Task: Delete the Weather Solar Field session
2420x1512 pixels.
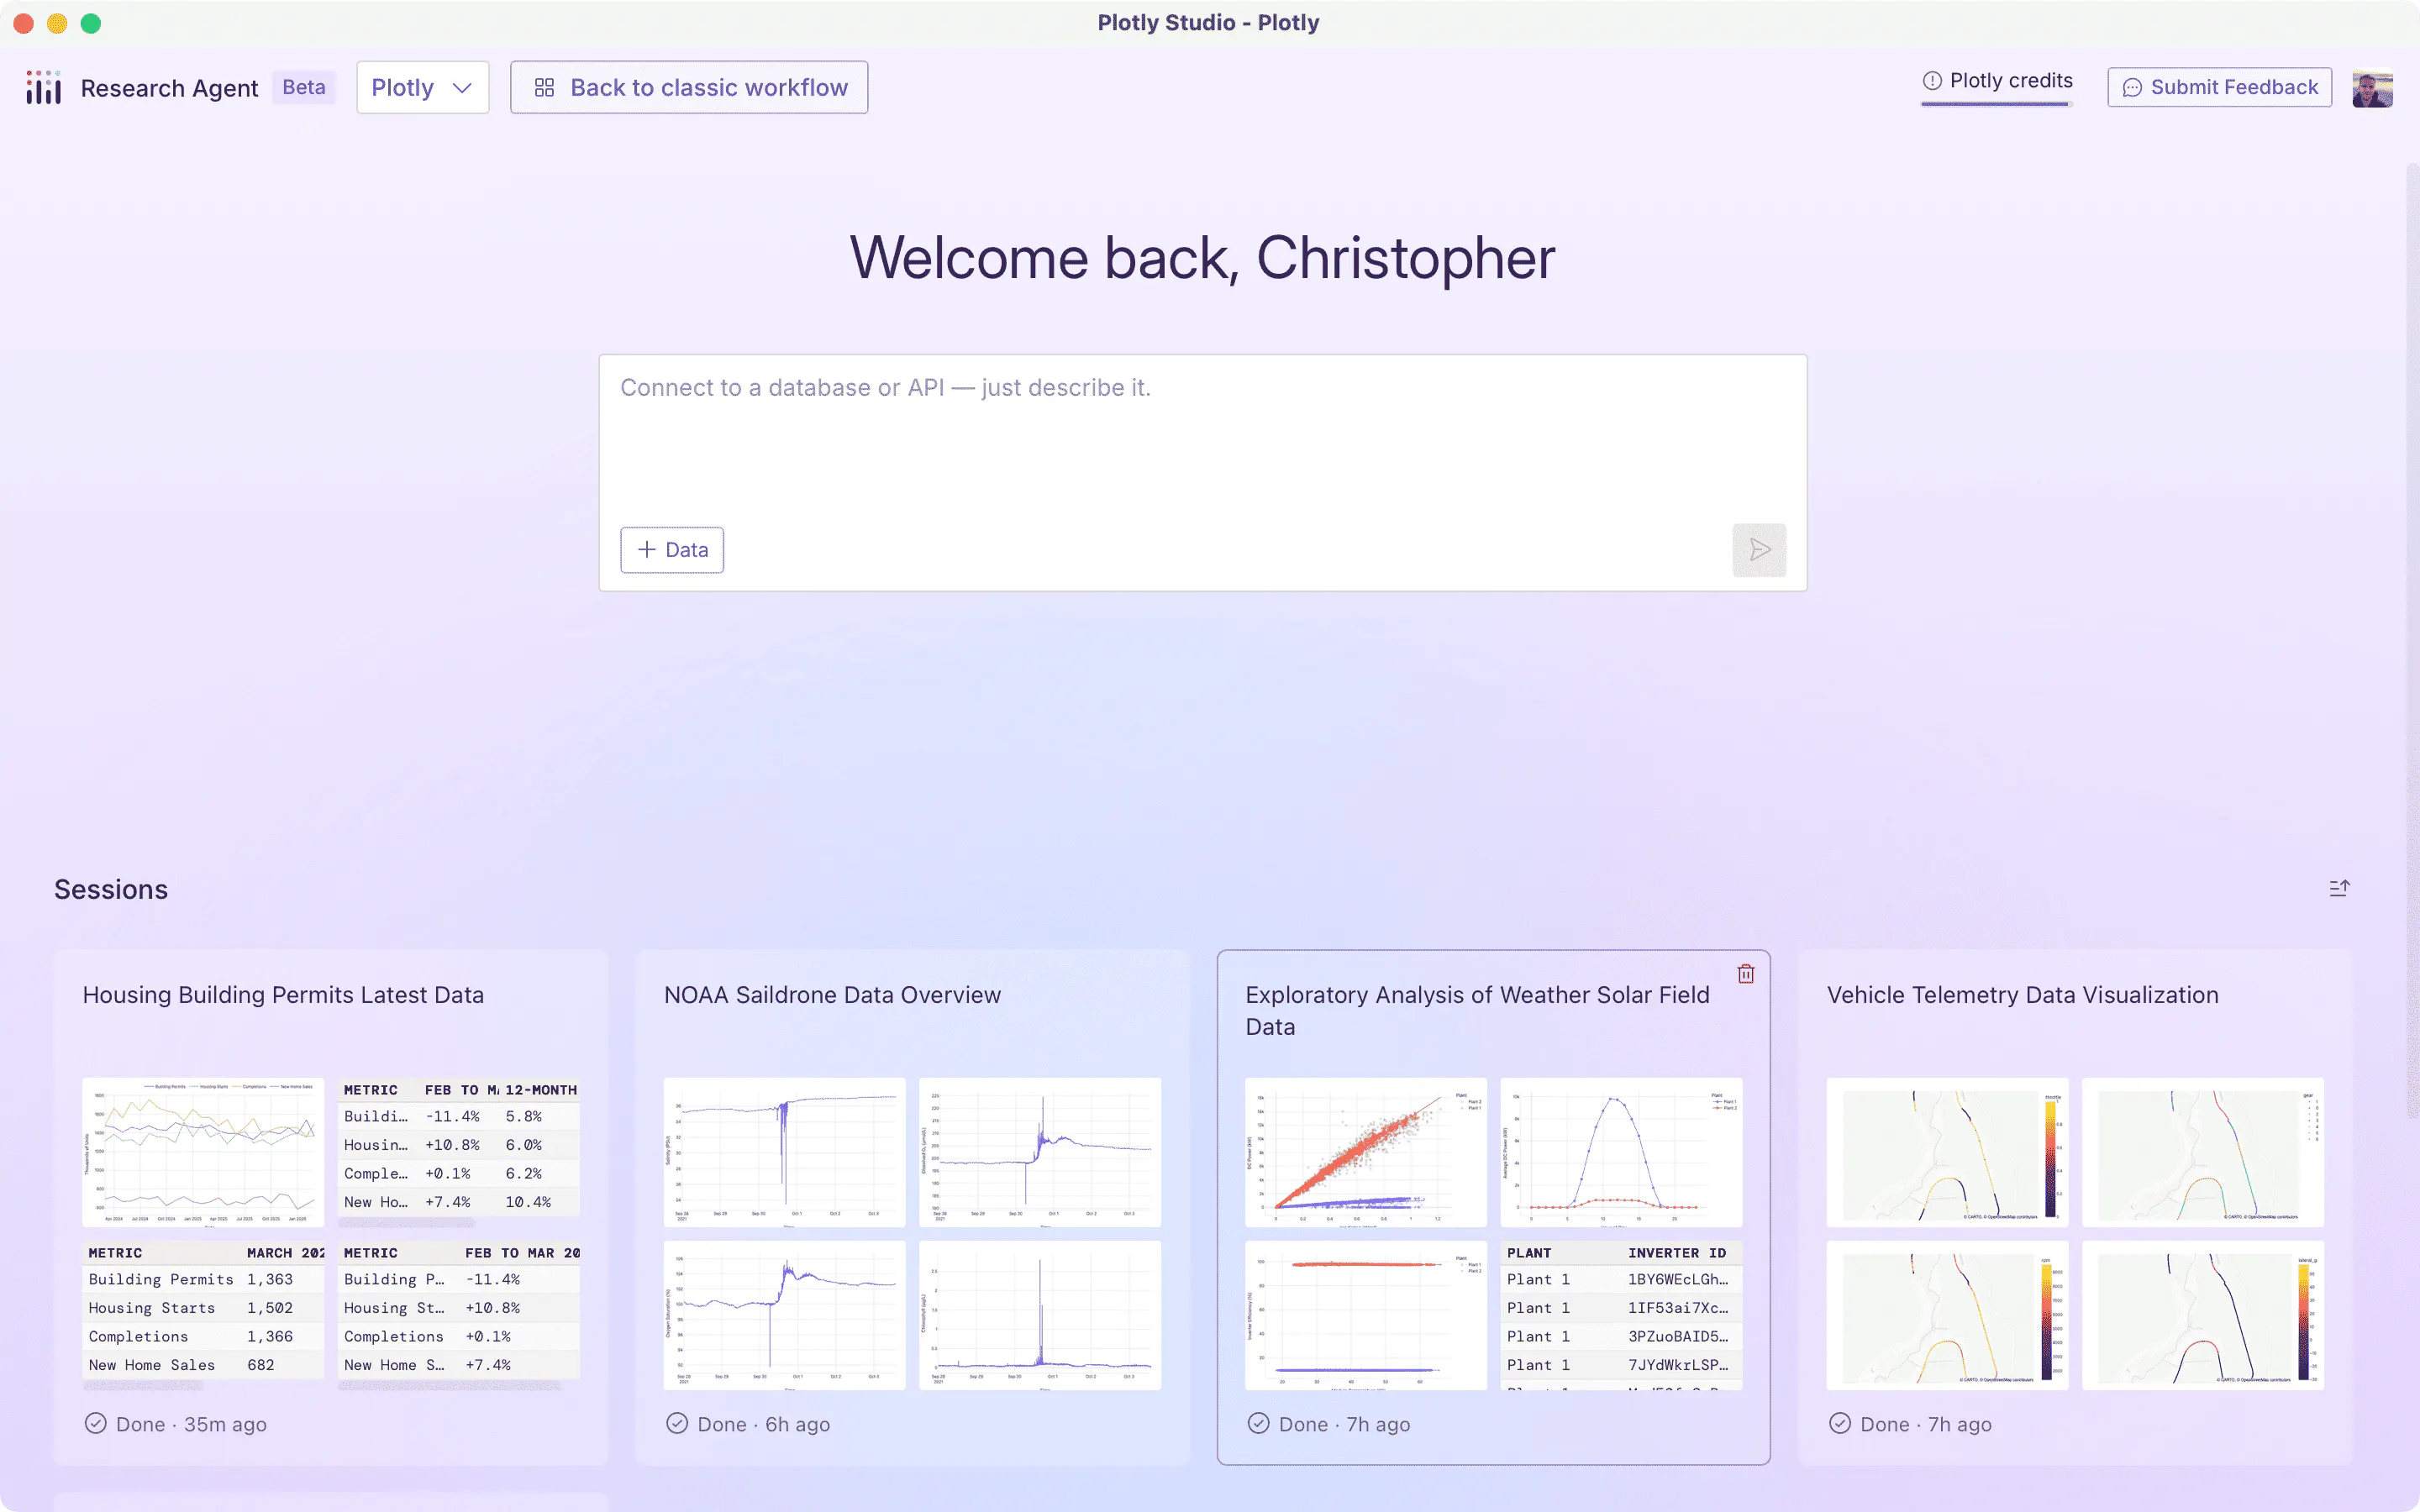Action: [x=1746, y=974]
